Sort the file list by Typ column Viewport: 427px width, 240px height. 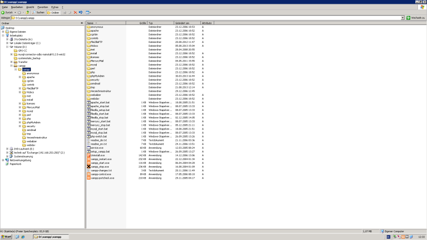tap(161, 23)
